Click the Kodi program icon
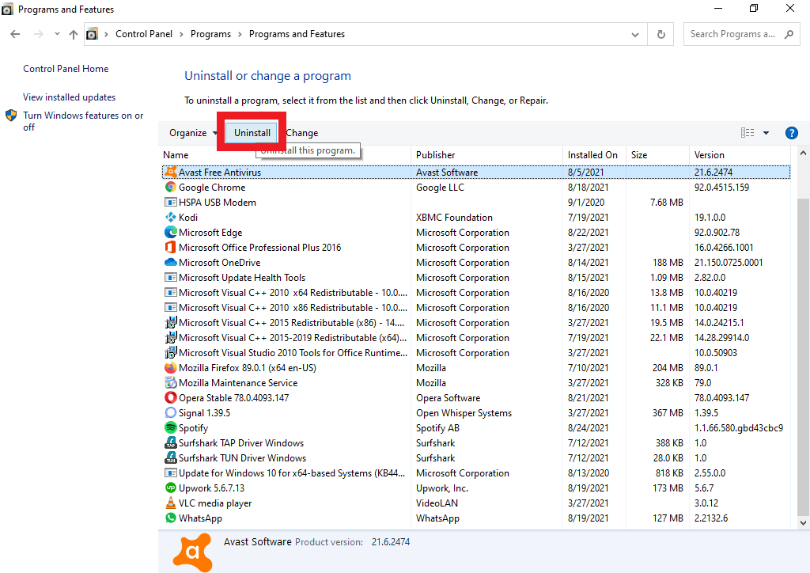 click(x=170, y=218)
